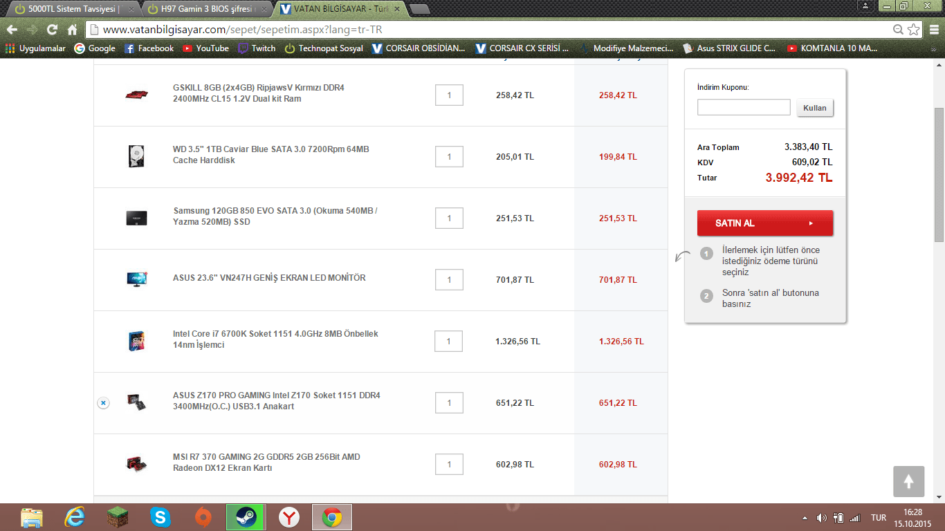Open the KOMTANLA 10 MA bookmark
The image size is (945, 531).
pos(834,48)
